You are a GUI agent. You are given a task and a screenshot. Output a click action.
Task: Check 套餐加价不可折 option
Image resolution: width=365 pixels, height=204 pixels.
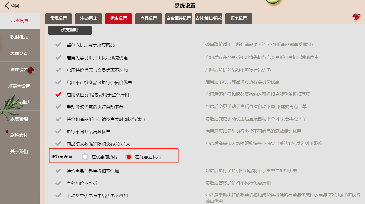click(58, 183)
